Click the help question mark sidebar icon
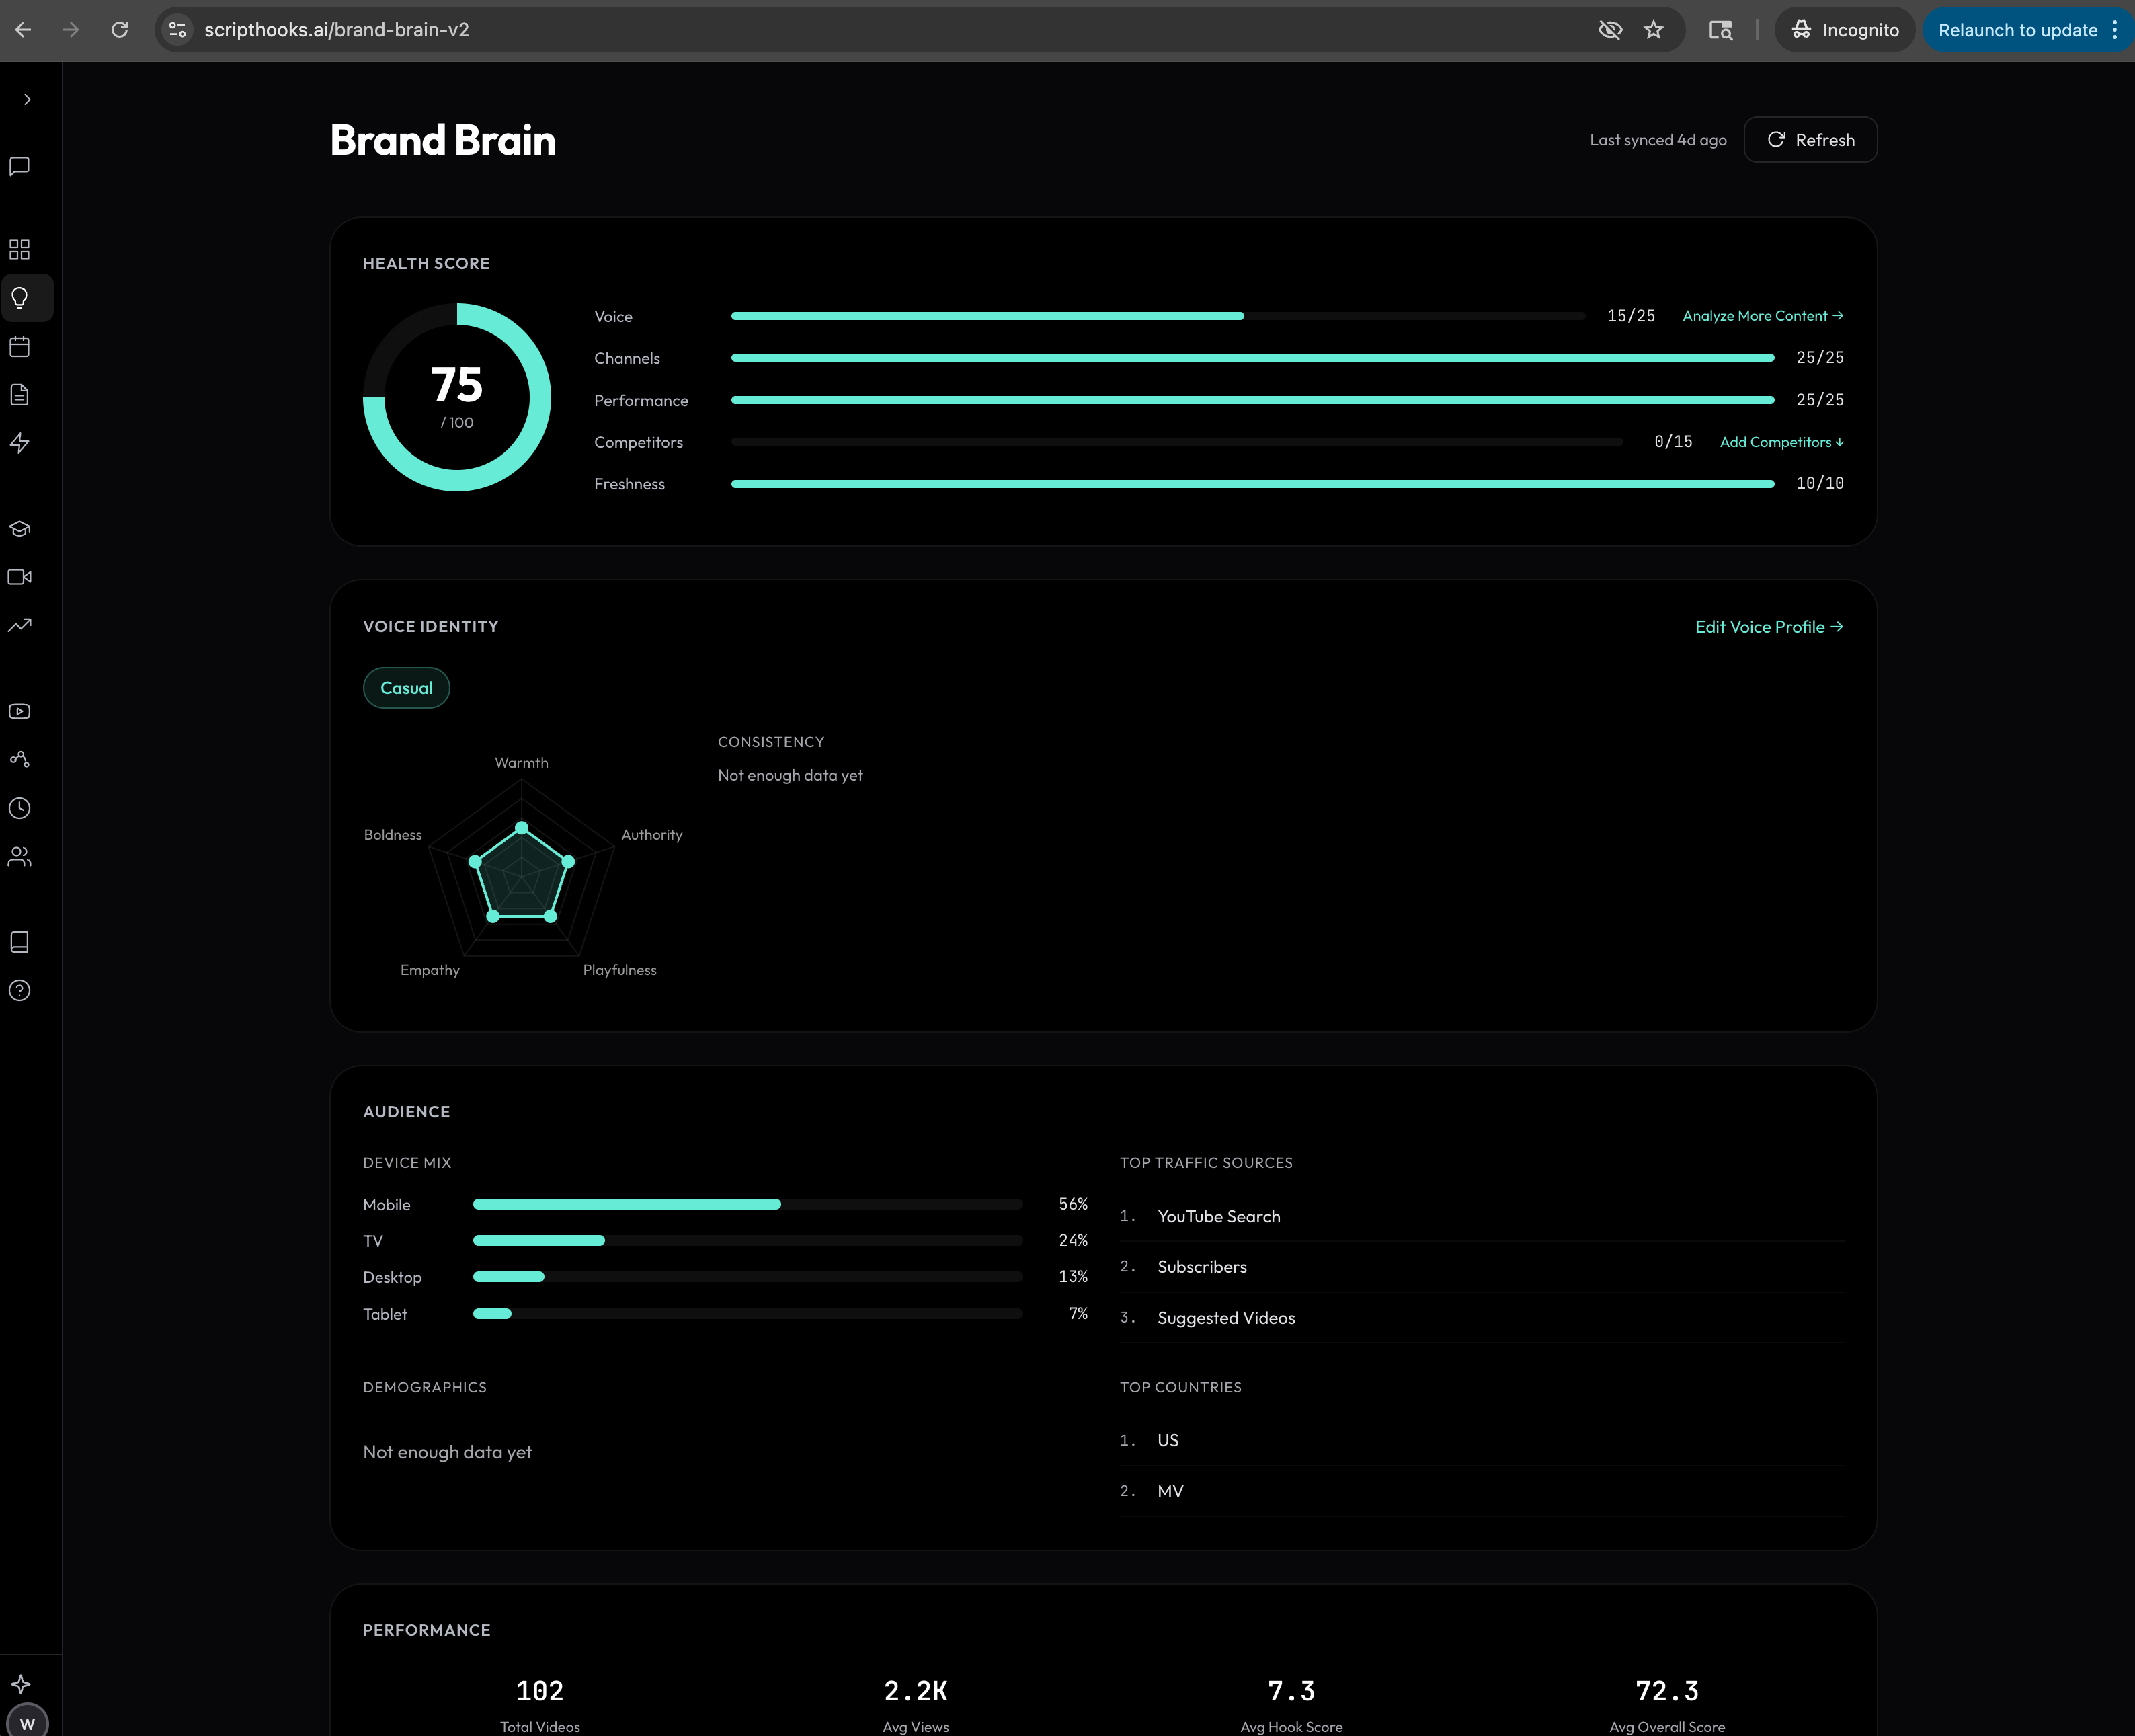 click(19, 990)
